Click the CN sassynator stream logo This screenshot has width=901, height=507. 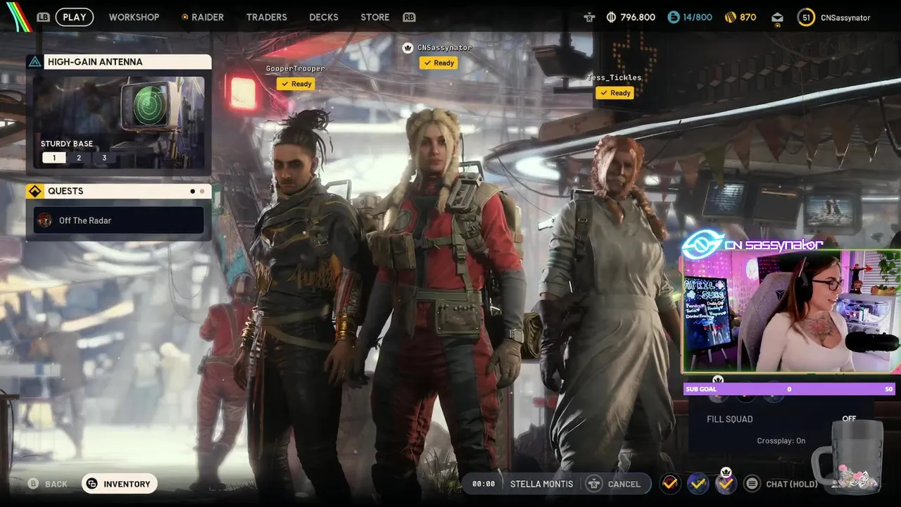click(751, 244)
